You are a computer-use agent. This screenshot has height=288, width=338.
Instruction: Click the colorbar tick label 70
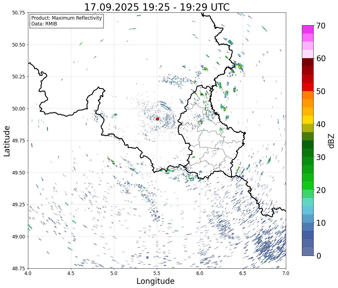coord(321,26)
